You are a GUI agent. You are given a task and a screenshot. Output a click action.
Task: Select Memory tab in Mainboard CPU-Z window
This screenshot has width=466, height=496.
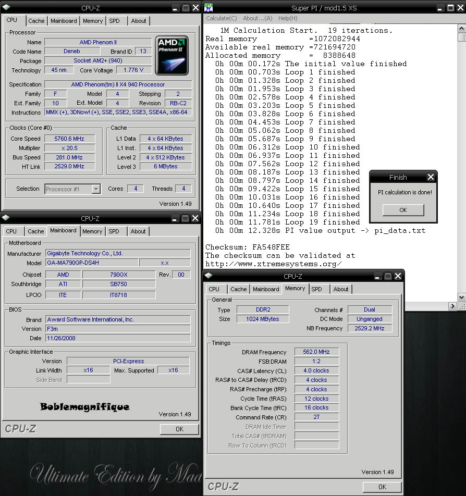[92, 231]
